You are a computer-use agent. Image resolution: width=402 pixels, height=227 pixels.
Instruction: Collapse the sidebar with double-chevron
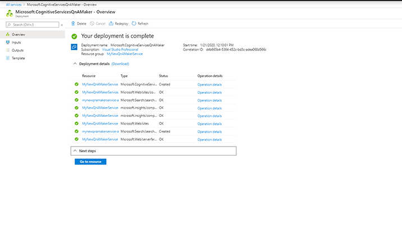pyautogui.click(x=62, y=25)
